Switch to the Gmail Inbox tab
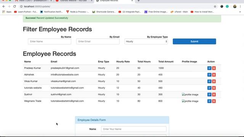The width and height of the screenshot is (244, 137). pyautogui.click(x=34, y=1)
